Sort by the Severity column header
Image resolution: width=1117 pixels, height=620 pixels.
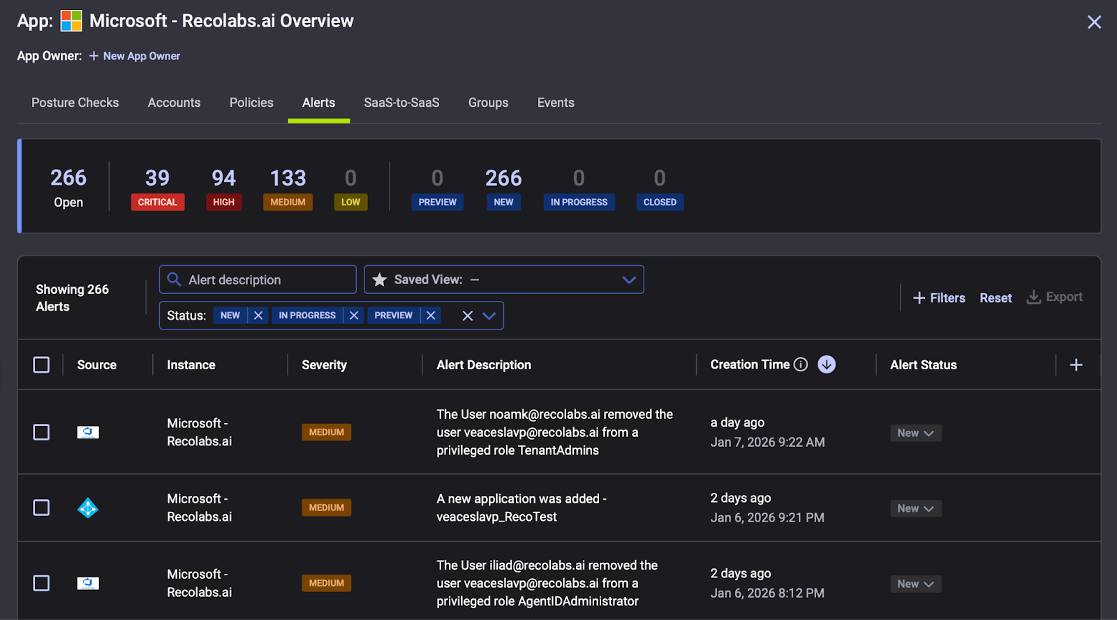point(324,364)
